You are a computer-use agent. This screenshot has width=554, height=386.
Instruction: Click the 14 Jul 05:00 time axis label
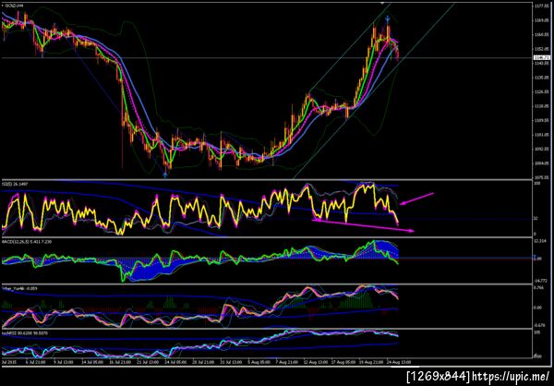click(92, 362)
